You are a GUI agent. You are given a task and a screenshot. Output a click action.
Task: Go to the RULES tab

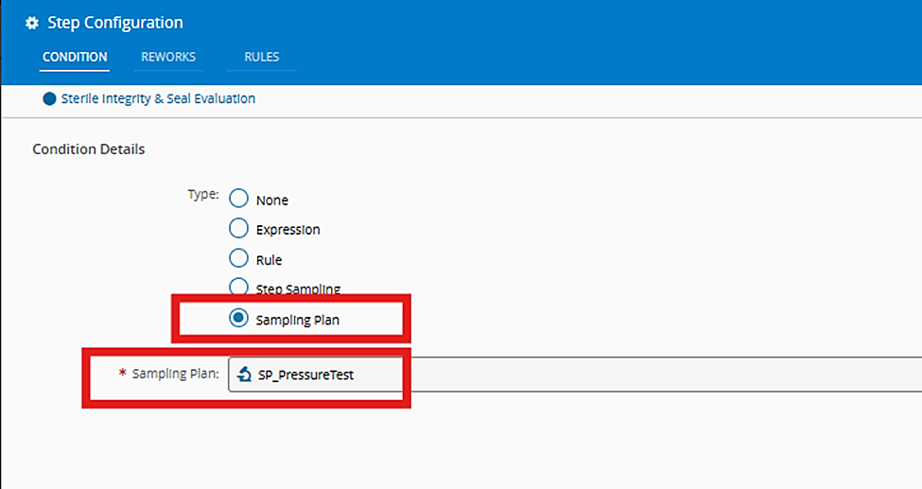click(x=261, y=57)
